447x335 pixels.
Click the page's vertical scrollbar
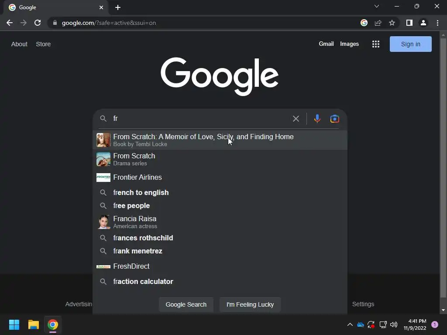443,168
